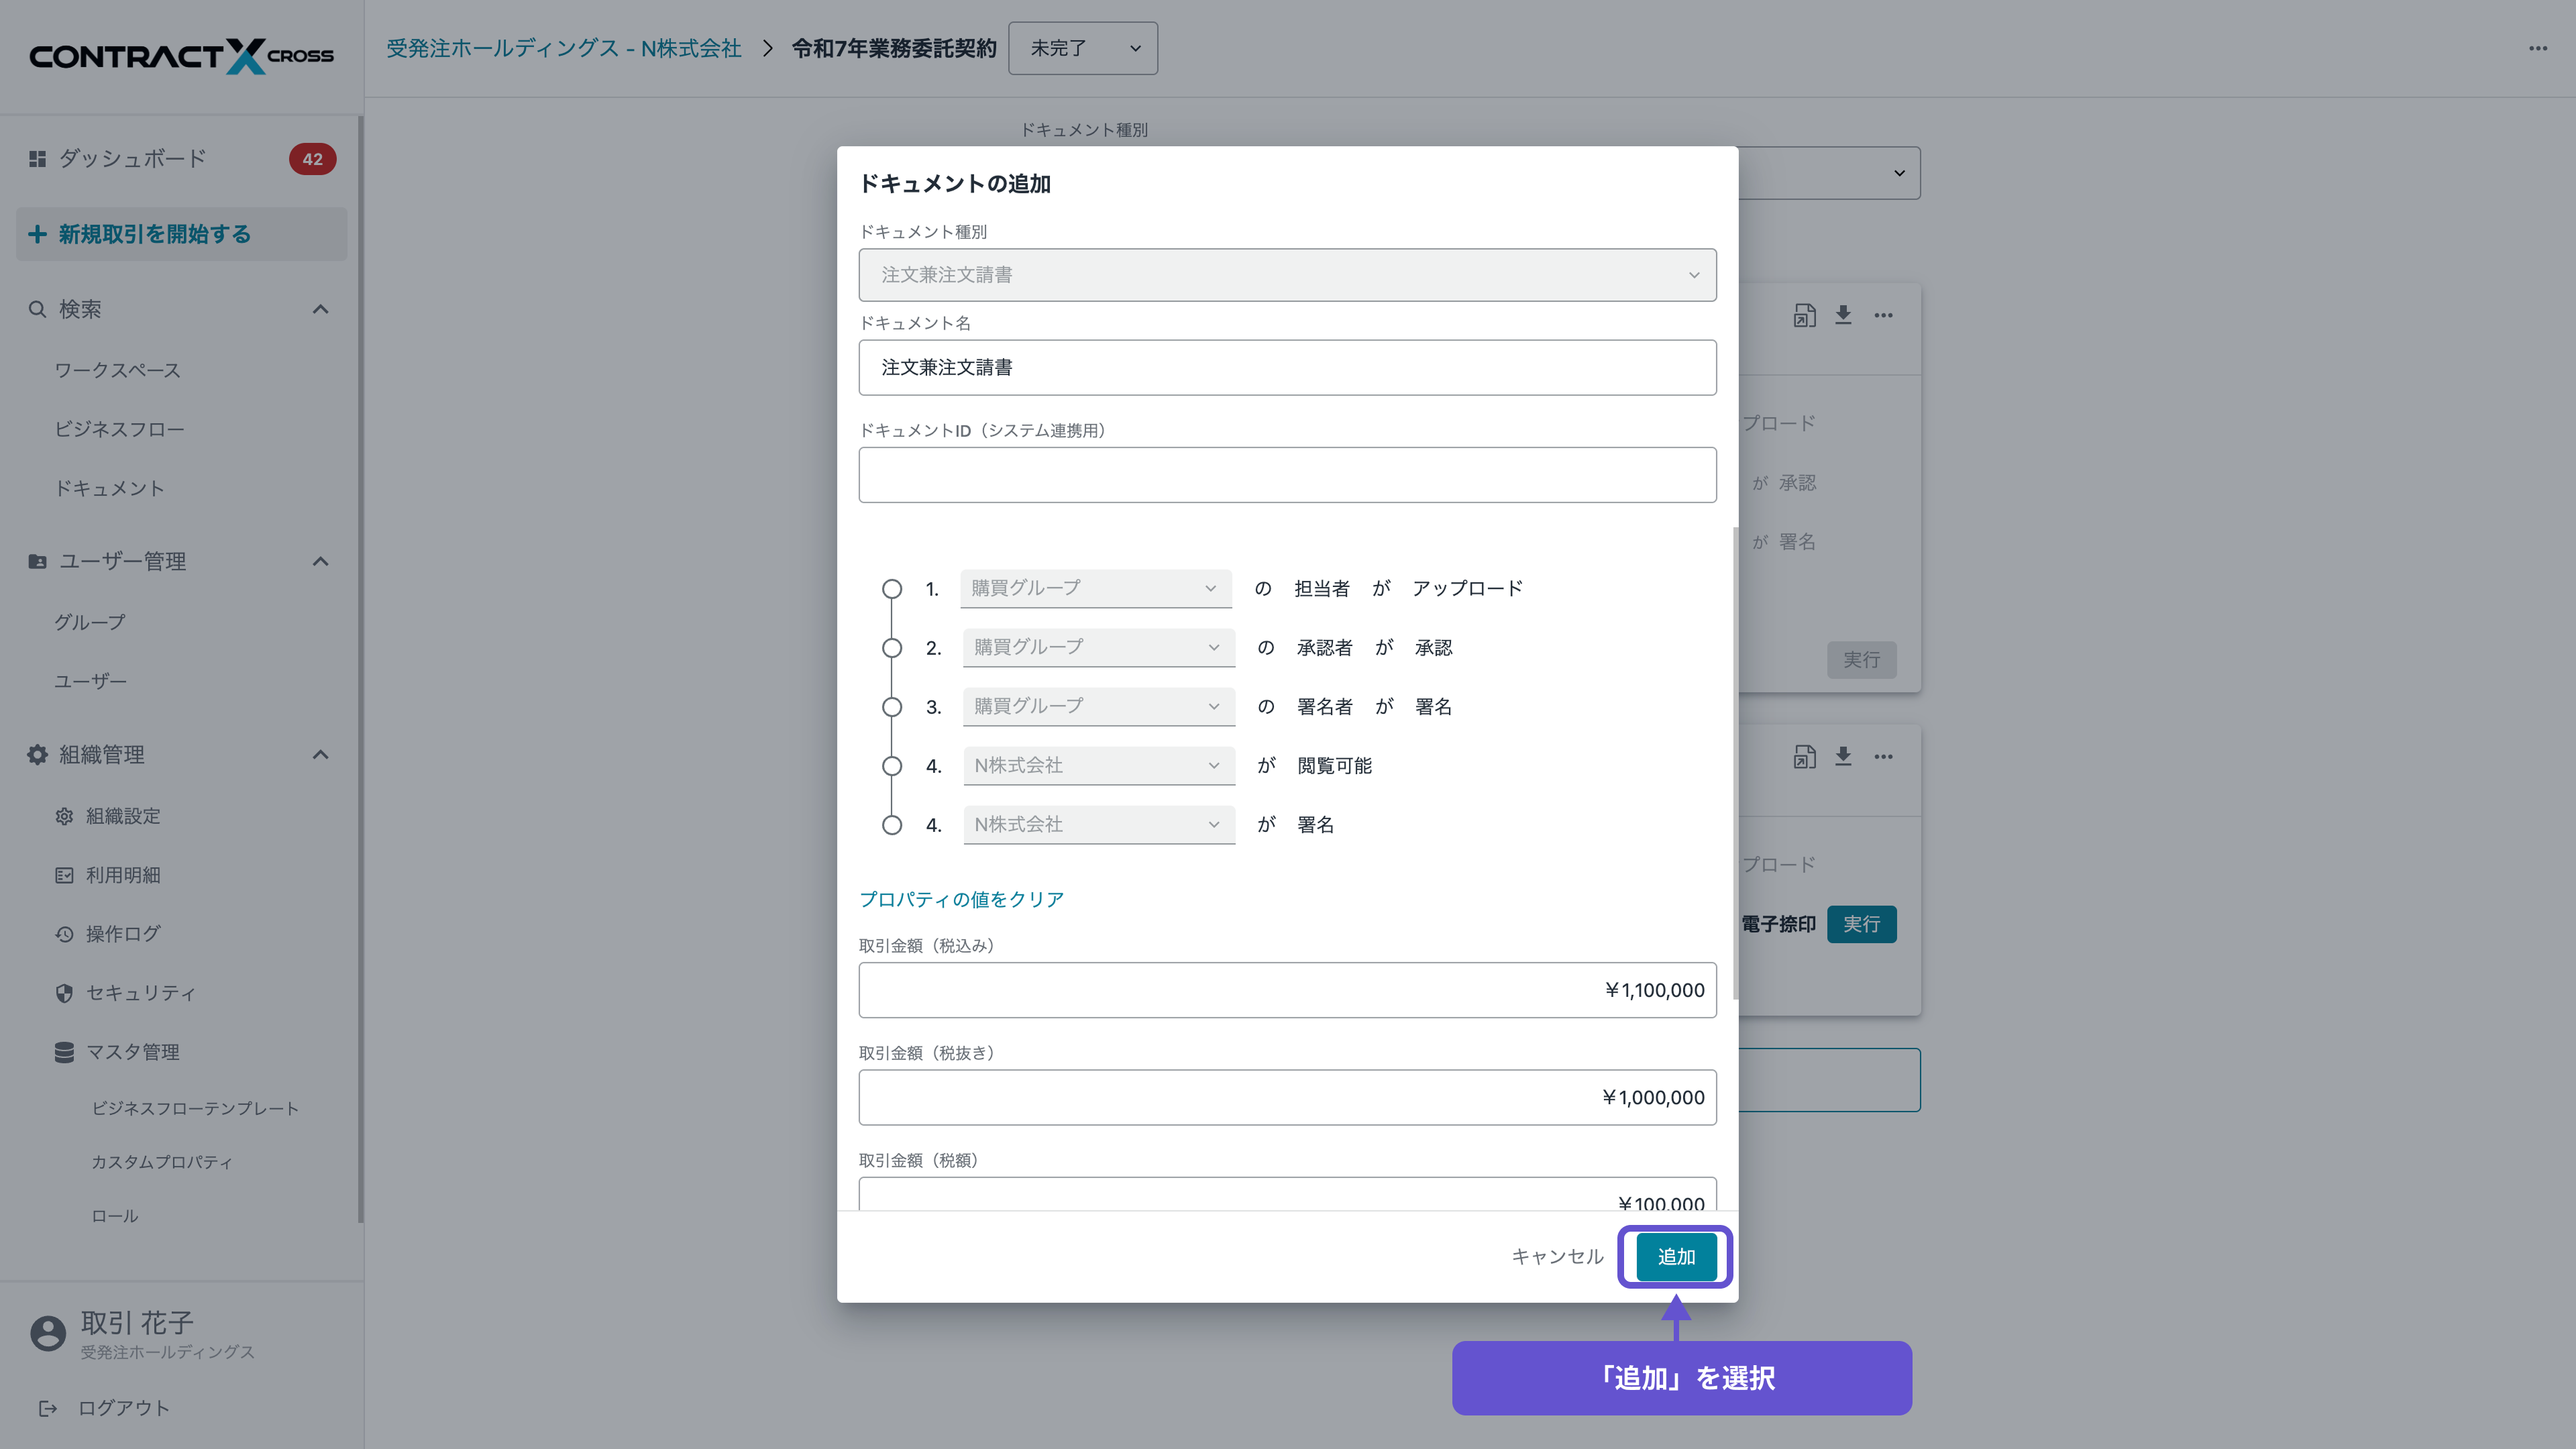Open ビジネスフローテンプレート menu item

(195, 1108)
